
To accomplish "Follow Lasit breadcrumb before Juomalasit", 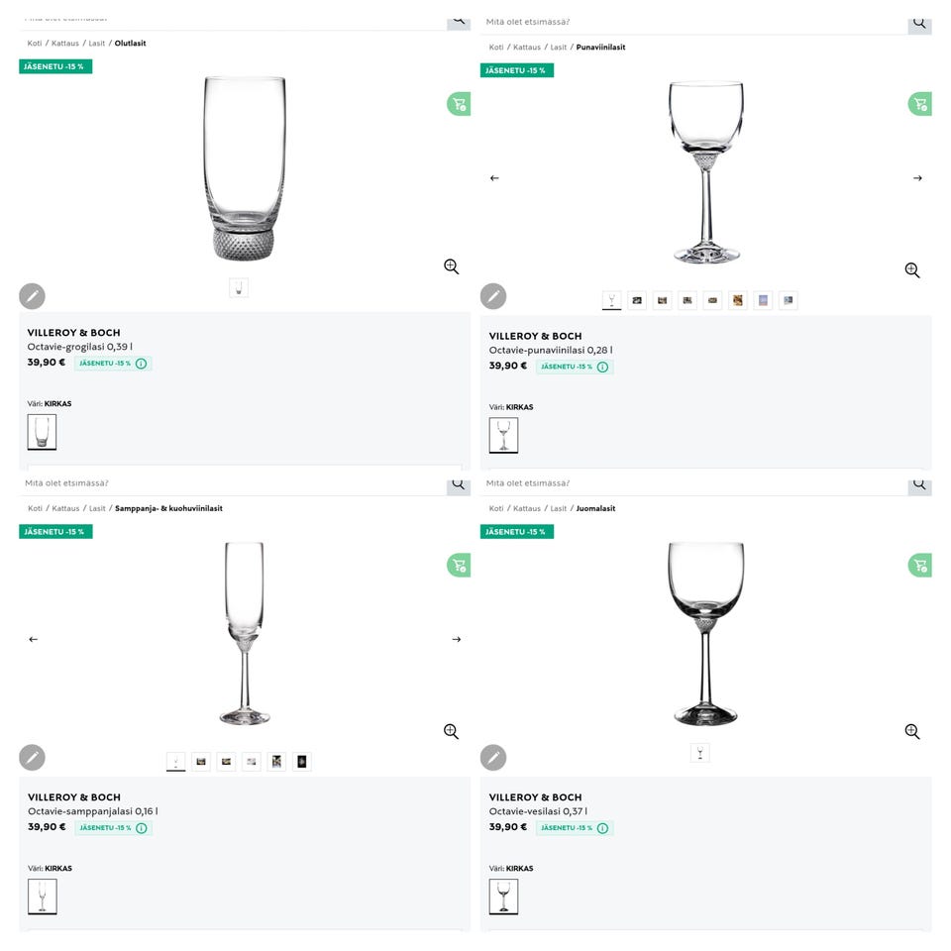I will 559,509.
